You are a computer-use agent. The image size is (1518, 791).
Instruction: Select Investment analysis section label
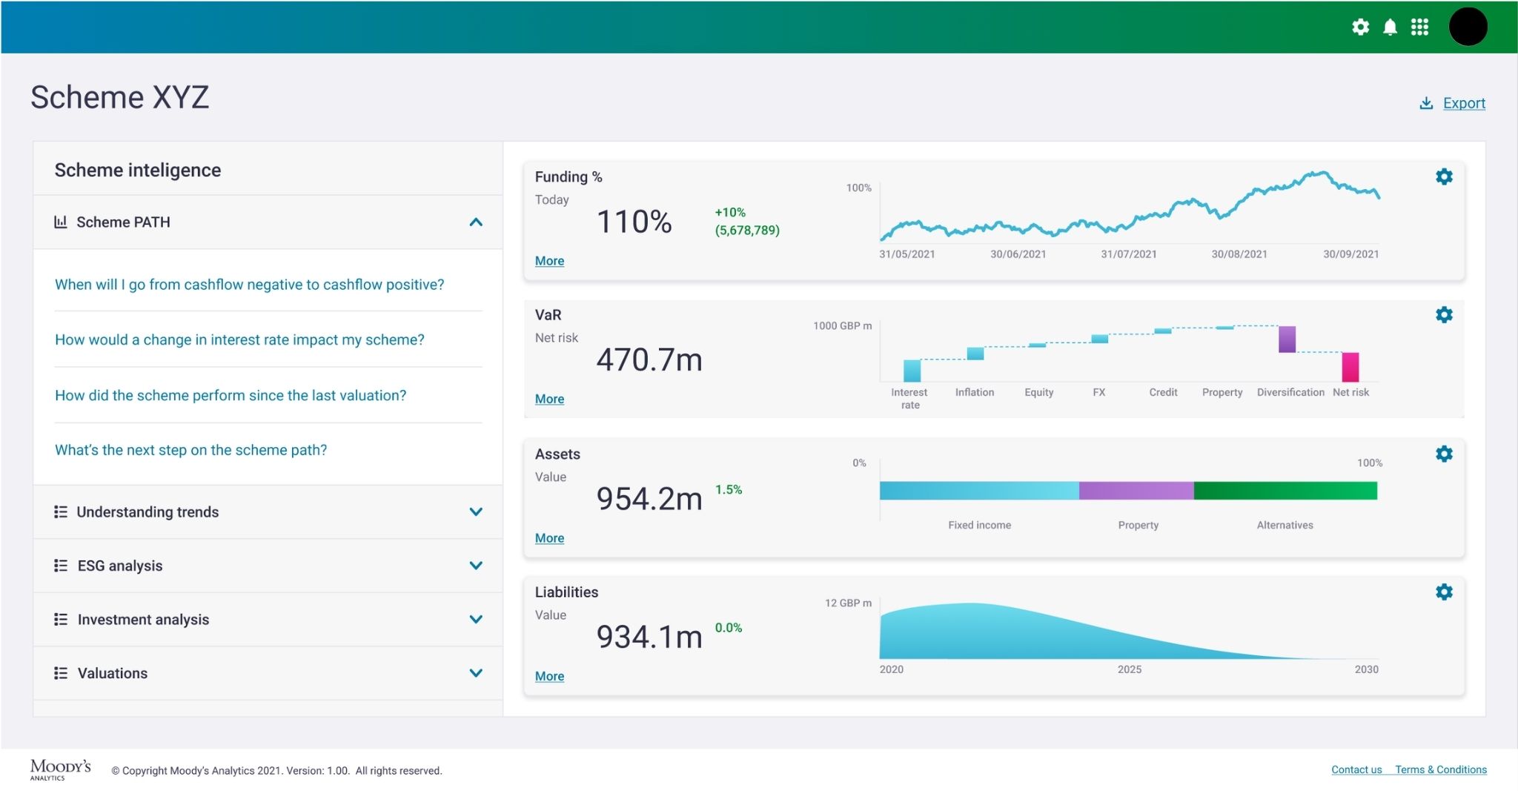[x=143, y=619]
